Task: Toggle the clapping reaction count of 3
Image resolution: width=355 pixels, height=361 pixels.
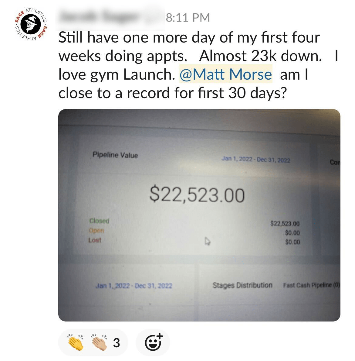Action: [x=117, y=343]
